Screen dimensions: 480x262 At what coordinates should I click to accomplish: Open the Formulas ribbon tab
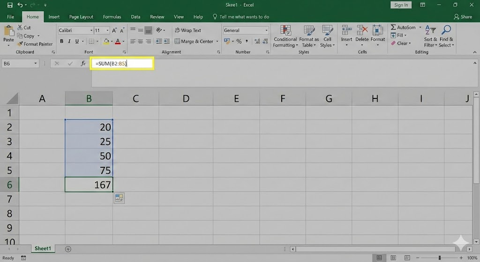pyautogui.click(x=112, y=17)
